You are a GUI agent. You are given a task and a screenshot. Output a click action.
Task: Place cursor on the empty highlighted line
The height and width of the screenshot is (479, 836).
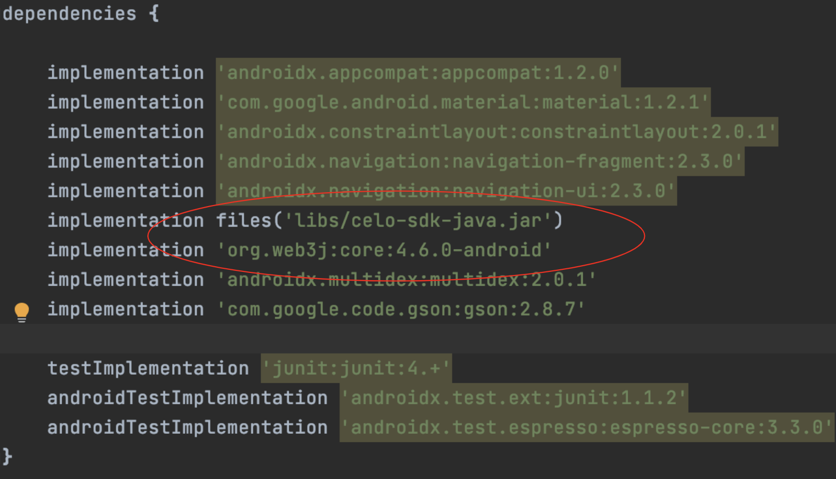(x=418, y=339)
